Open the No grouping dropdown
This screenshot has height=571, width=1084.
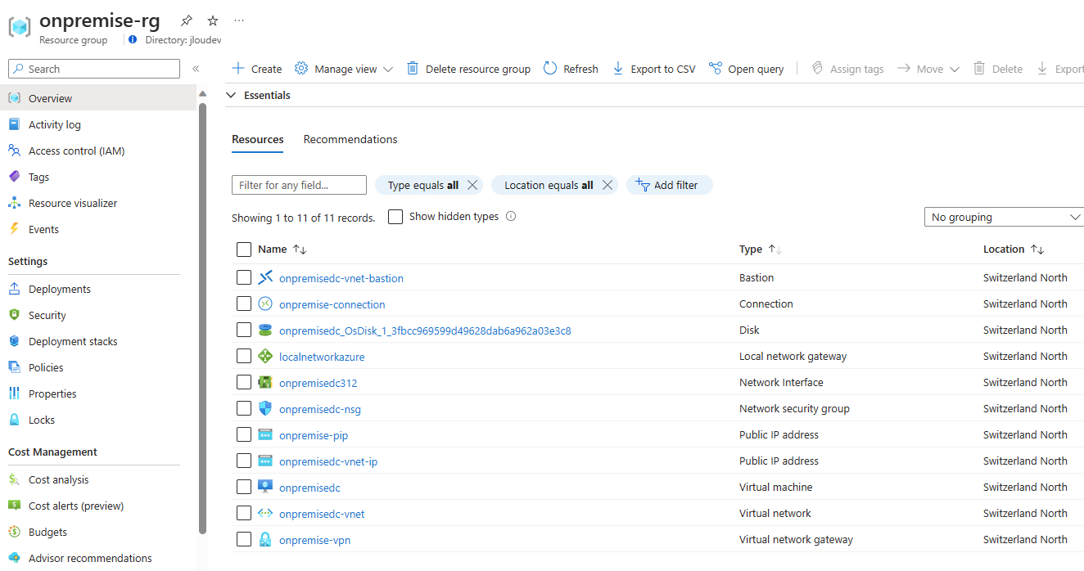pyautogui.click(x=1005, y=218)
